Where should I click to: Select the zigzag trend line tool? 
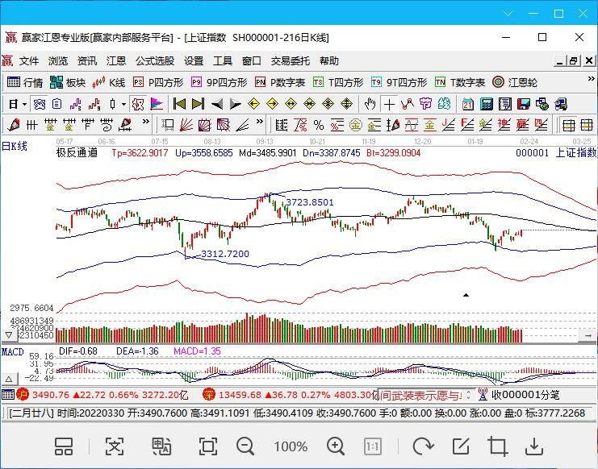tap(408, 104)
